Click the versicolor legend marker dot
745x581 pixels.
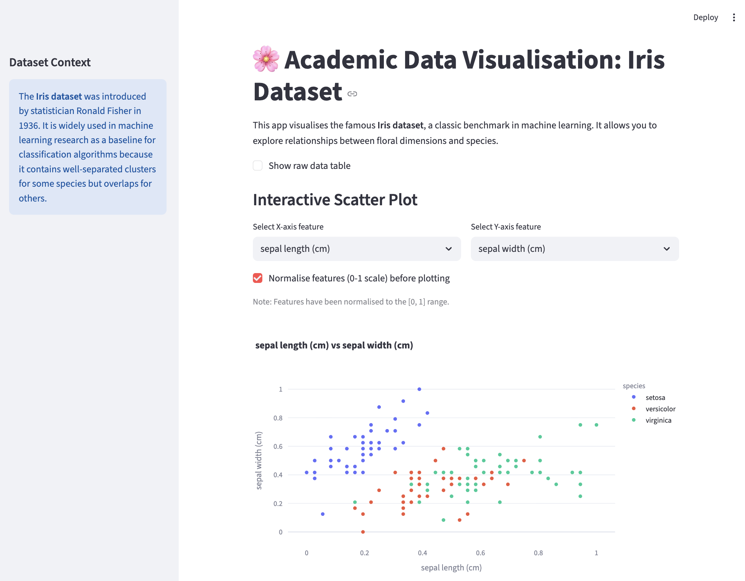point(634,409)
